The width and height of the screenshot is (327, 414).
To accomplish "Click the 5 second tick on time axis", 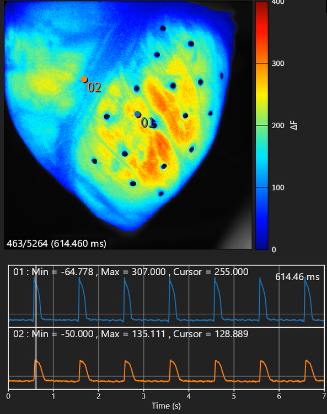I will [234, 396].
